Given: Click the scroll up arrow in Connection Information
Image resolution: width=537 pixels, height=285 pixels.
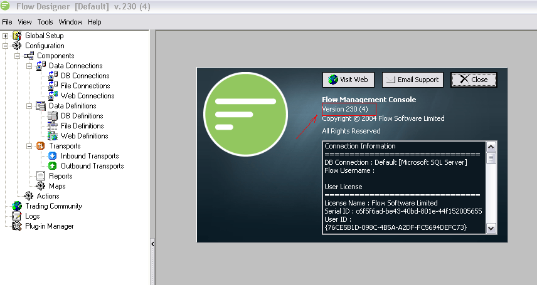Looking at the screenshot, I should click(x=491, y=147).
